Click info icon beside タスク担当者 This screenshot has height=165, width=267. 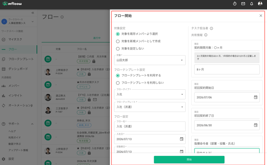tap(211, 28)
